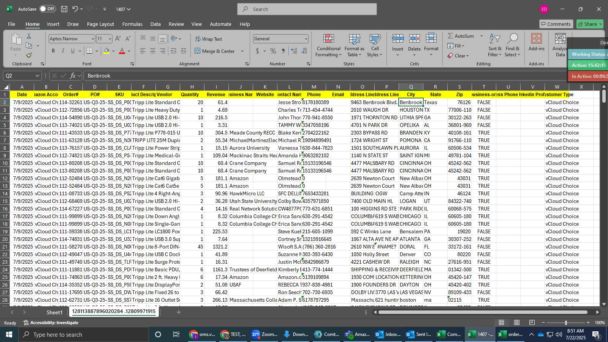Click the Search box in title bar
608x342 pixels.
(x=307, y=9)
